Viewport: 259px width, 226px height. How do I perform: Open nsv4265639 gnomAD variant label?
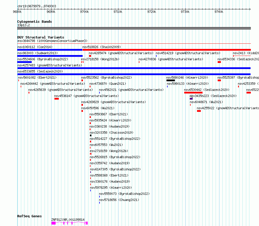(61, 90)
